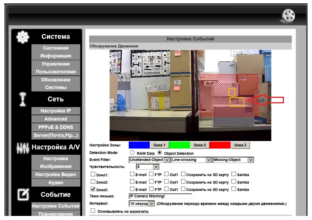The width and height of the screenshot is (312, 220).
Task: Open the Line-crossing event filter dropdown
Action: (x=191, y=160)
